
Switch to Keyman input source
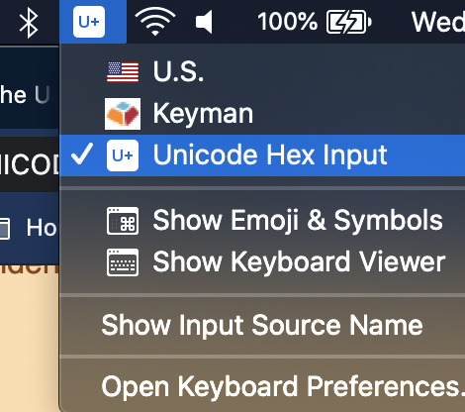point(262,114)
